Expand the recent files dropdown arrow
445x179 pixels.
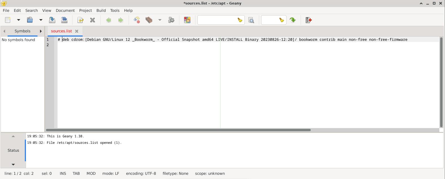click(x=41, y=20)
